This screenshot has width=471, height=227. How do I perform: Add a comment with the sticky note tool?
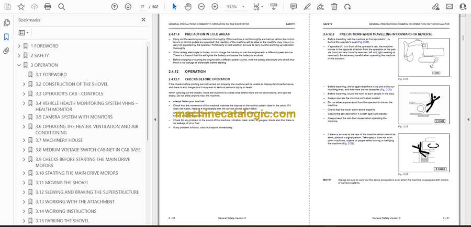click(x=294, y=7)
